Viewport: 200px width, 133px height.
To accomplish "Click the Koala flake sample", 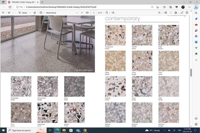I will click(x=74, y=86).
